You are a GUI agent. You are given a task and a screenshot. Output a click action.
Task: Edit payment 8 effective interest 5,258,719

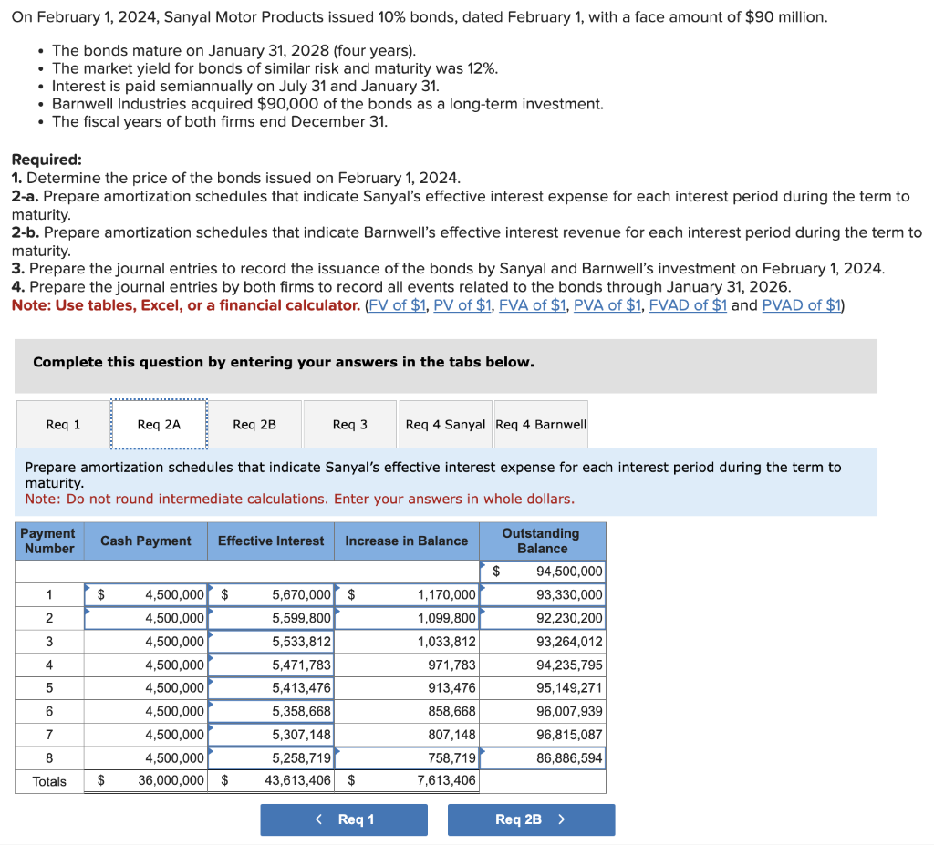click(x=271, y=758)
